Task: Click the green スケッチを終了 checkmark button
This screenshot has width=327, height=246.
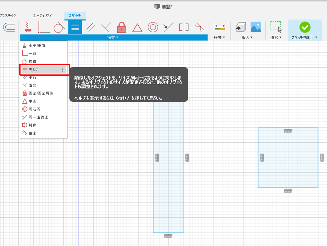Action: tap(305, 27)
